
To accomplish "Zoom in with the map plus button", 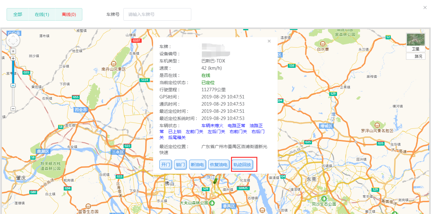I will point(13,58).
